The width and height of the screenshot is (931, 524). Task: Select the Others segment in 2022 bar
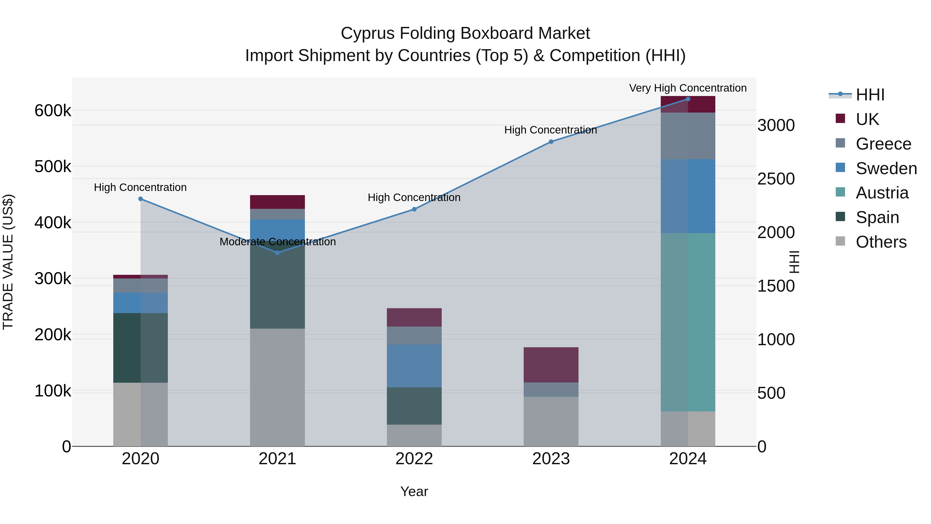coord(415,436)
